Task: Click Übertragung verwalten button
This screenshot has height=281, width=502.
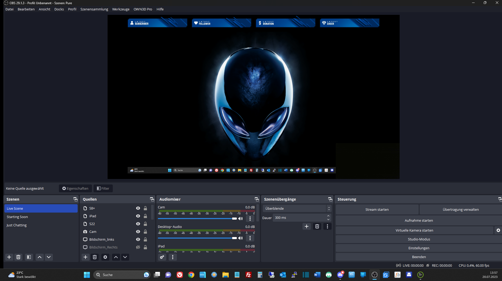Action: click(x=461, y=209)
